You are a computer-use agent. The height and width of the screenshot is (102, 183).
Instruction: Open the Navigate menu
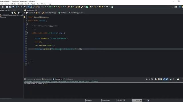click(x=20, y=4)
